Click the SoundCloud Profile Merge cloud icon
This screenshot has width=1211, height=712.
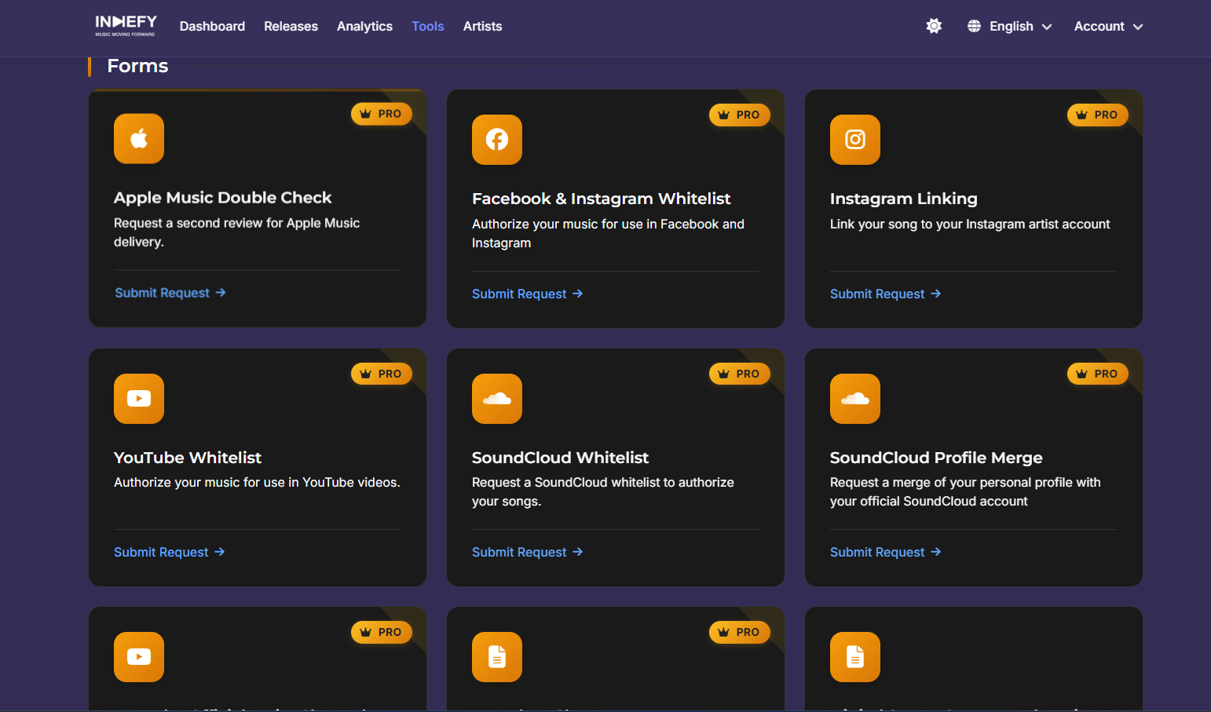[855, 399]
